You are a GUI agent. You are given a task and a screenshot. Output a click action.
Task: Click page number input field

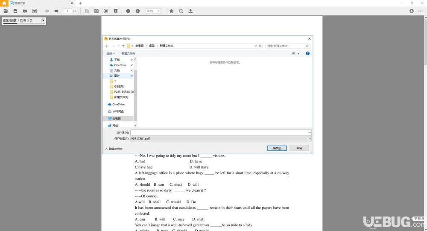(67, 11)
